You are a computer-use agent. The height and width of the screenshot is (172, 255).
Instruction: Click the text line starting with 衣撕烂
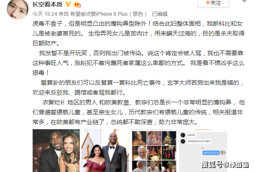144,102
